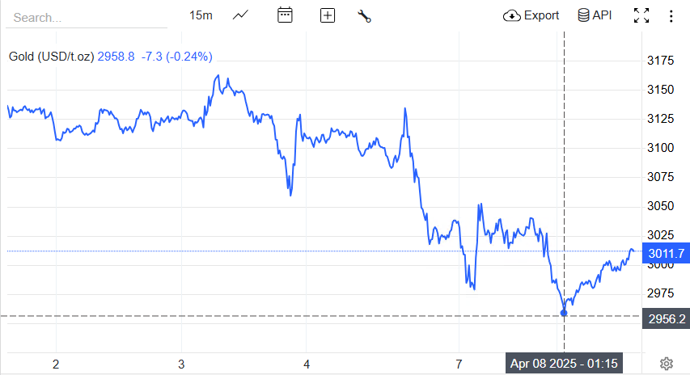Open chart settings gear icon
This screenshot has height=375, width=690.
coord(667,364)
